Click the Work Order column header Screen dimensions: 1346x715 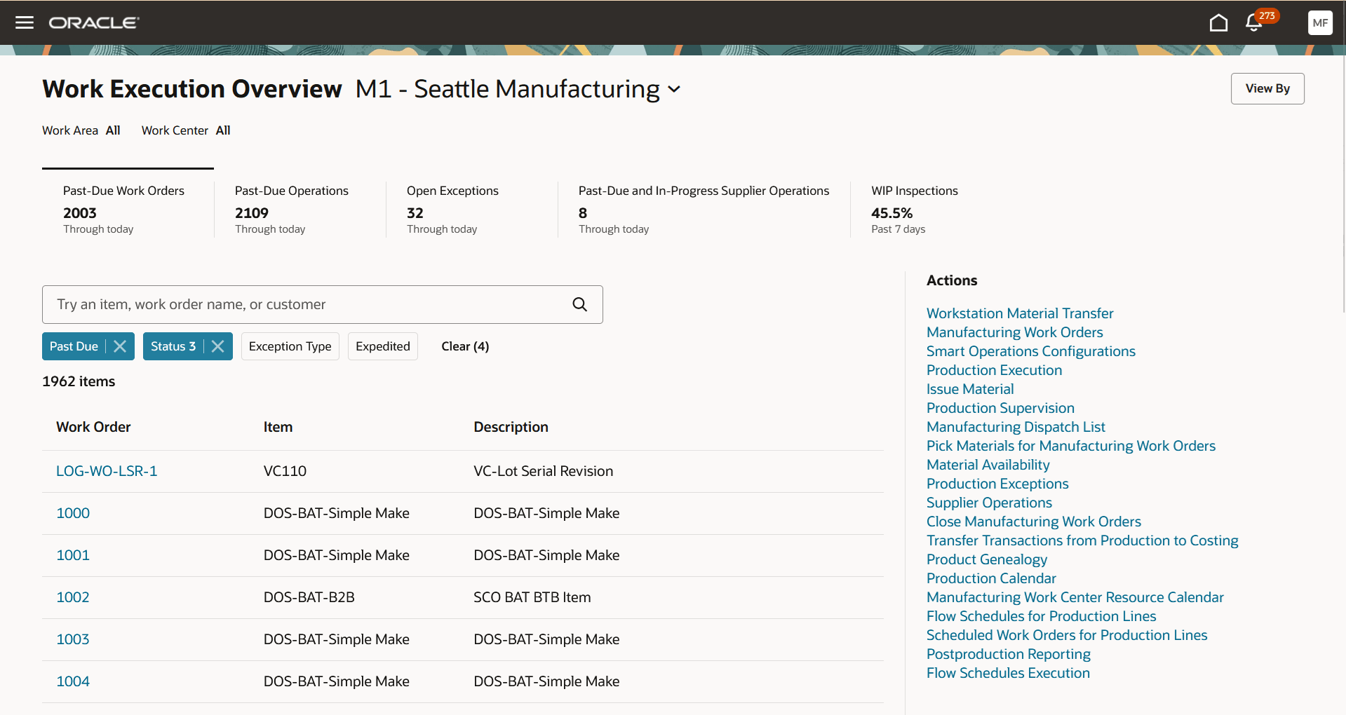[x=93, y=427]
